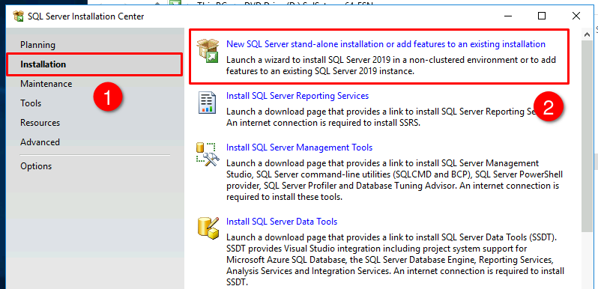This screenshot has width=598, height=289.
Task: Click the SQL Server title bar icon
Action: [18, 16]
